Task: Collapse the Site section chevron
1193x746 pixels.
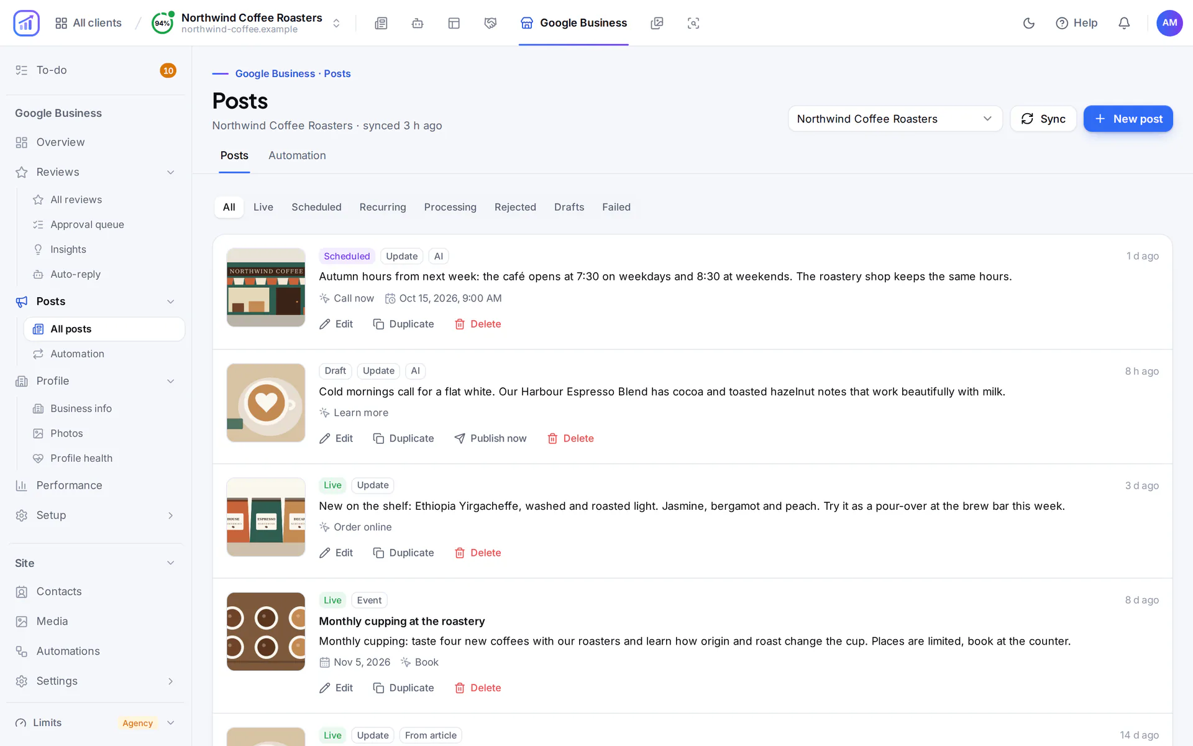Action: pos(170,563)
